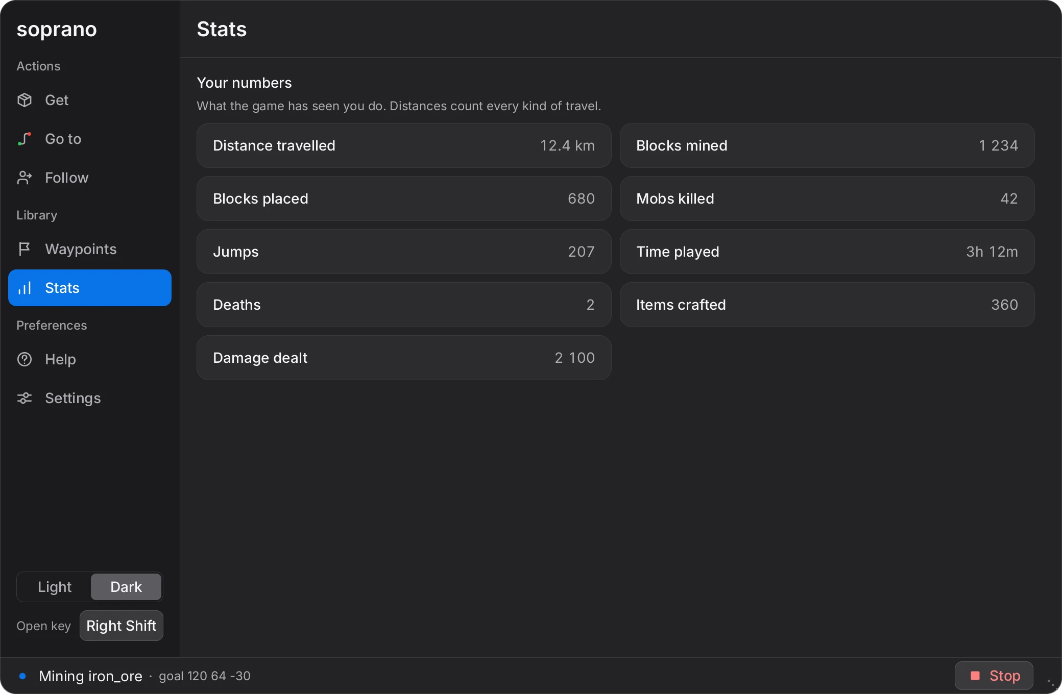Open the Get section label
The height and width of the screenshot is (694, 1062).
(57, 100)
